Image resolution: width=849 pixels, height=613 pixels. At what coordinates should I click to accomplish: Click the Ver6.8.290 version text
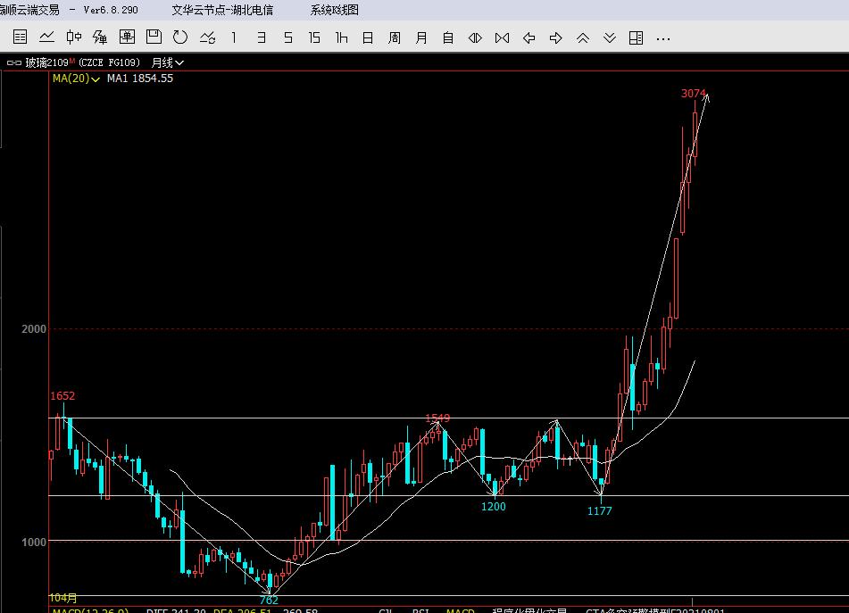111,10
